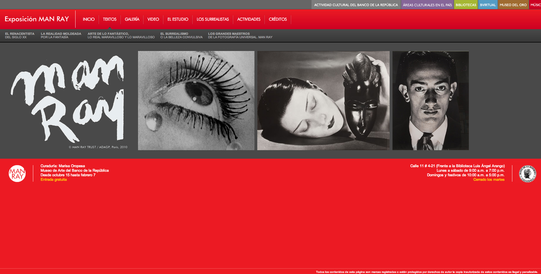The width and height of the screenshot is (541, 274).
Task: Open the Salvador Dalí portrait photo
Action: click(x=431, y=101)
